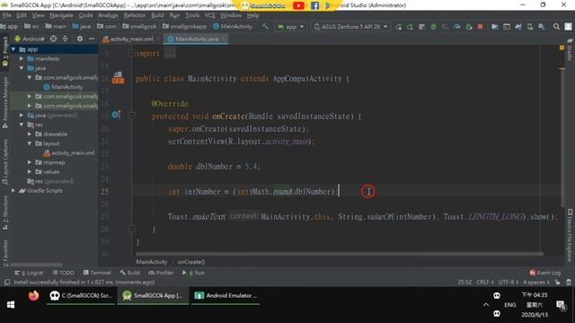Open the Refactor menu
Viewport: 575px width, 323px height.
click(134, 15)
